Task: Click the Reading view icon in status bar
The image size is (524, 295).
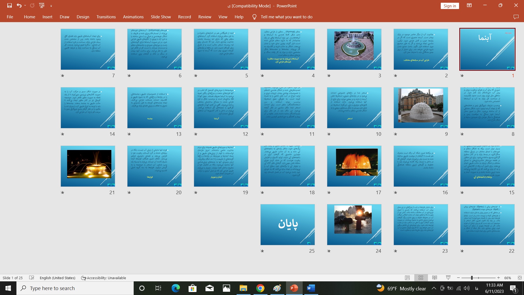Action: pyautogui.click(x=434, y=278)
